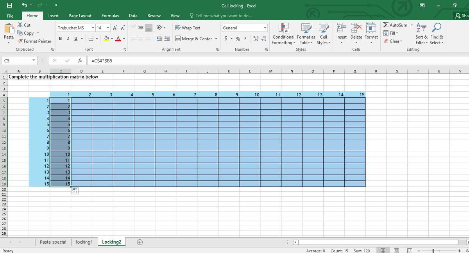Image resolution: width=469 pixels, height=253 pixels.
Task: Click the Save icon in quick access toolbar
Action: [x=9, y=5]
